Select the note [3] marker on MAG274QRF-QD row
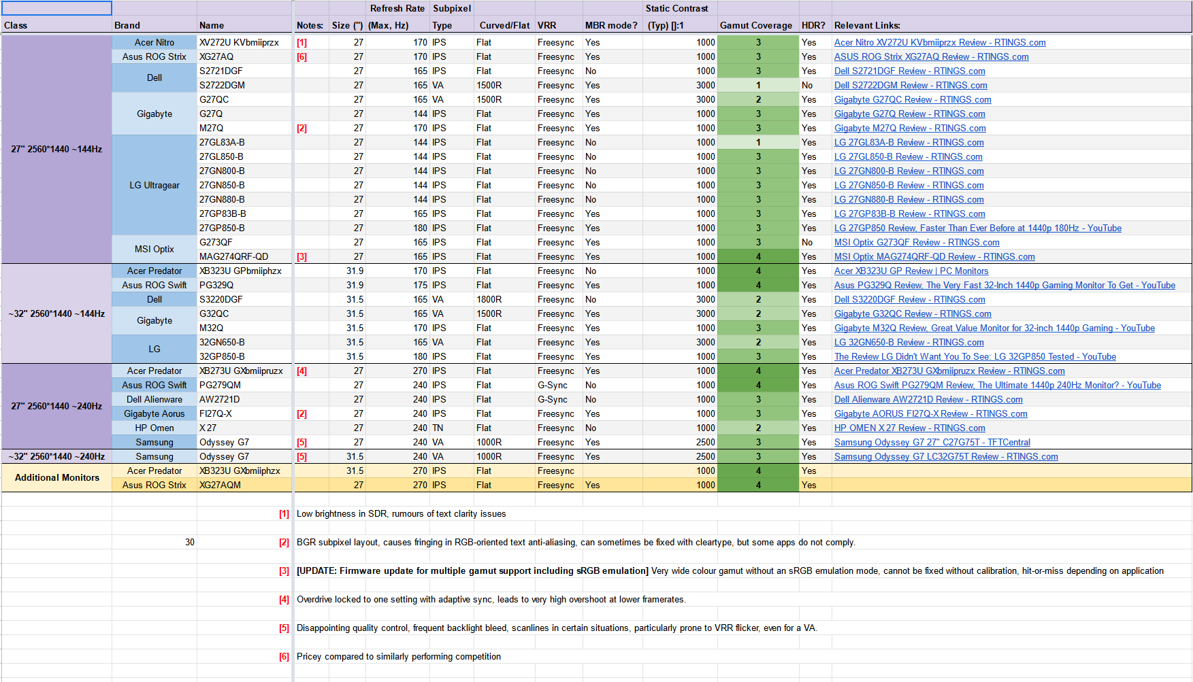 point(301,256)
